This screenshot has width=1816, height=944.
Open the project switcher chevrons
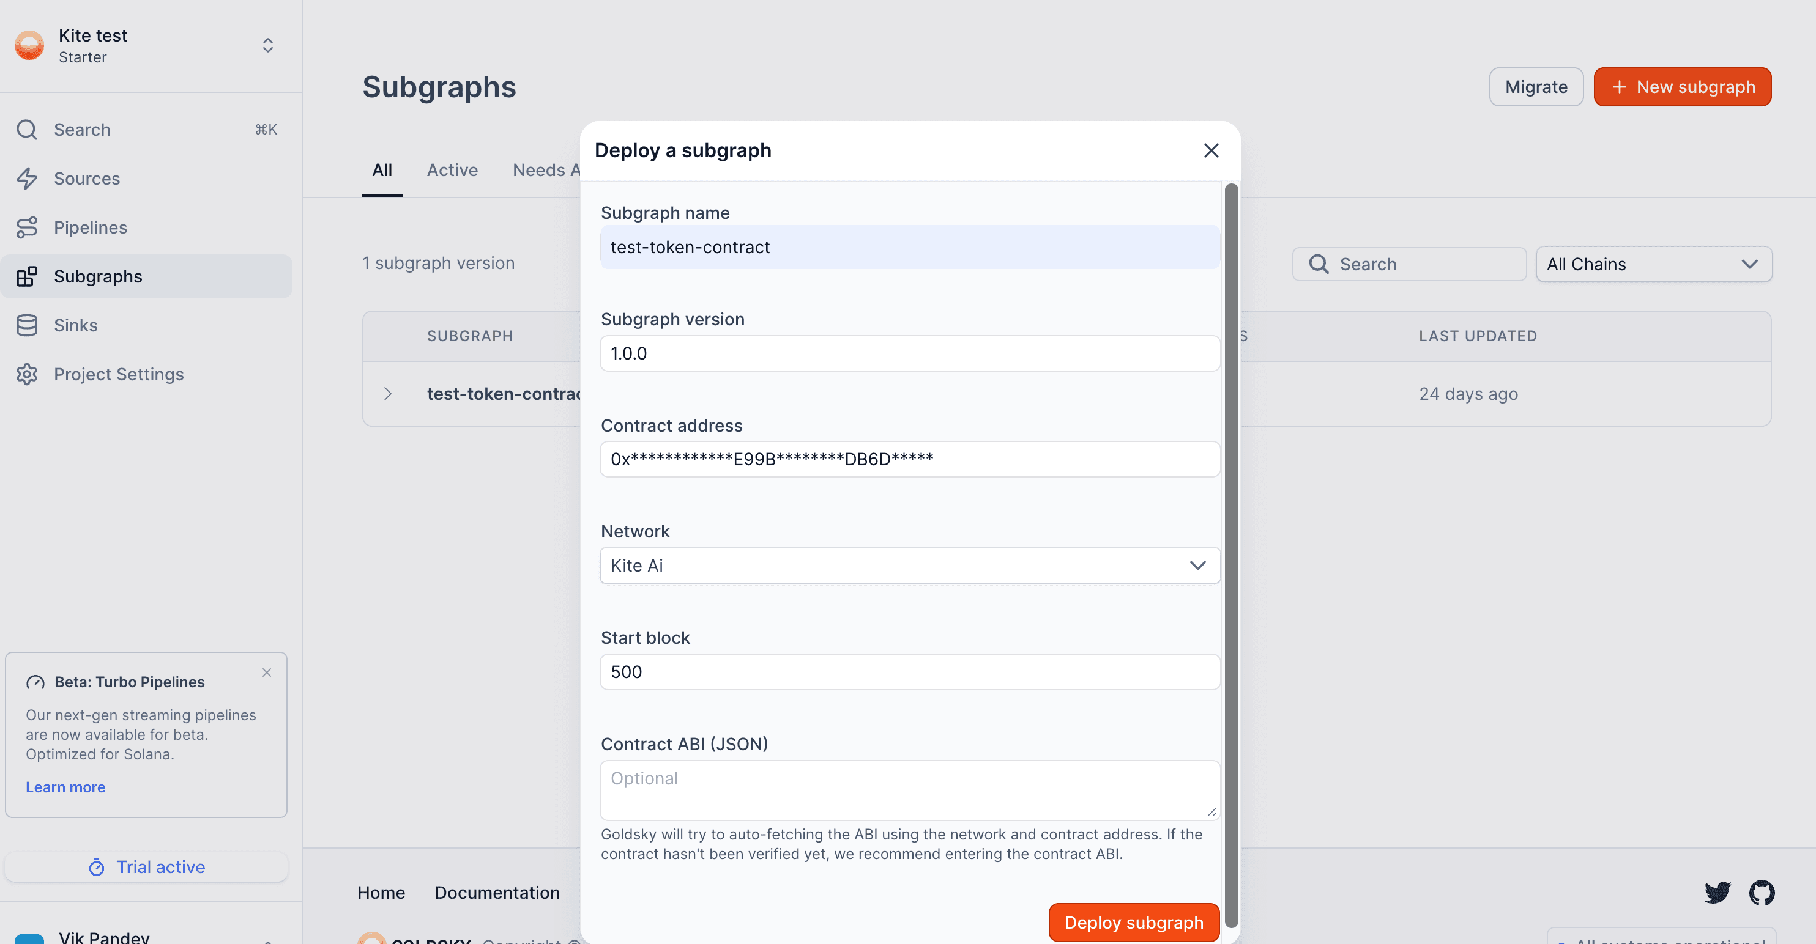pyautogui.click(x=268, y=46)
